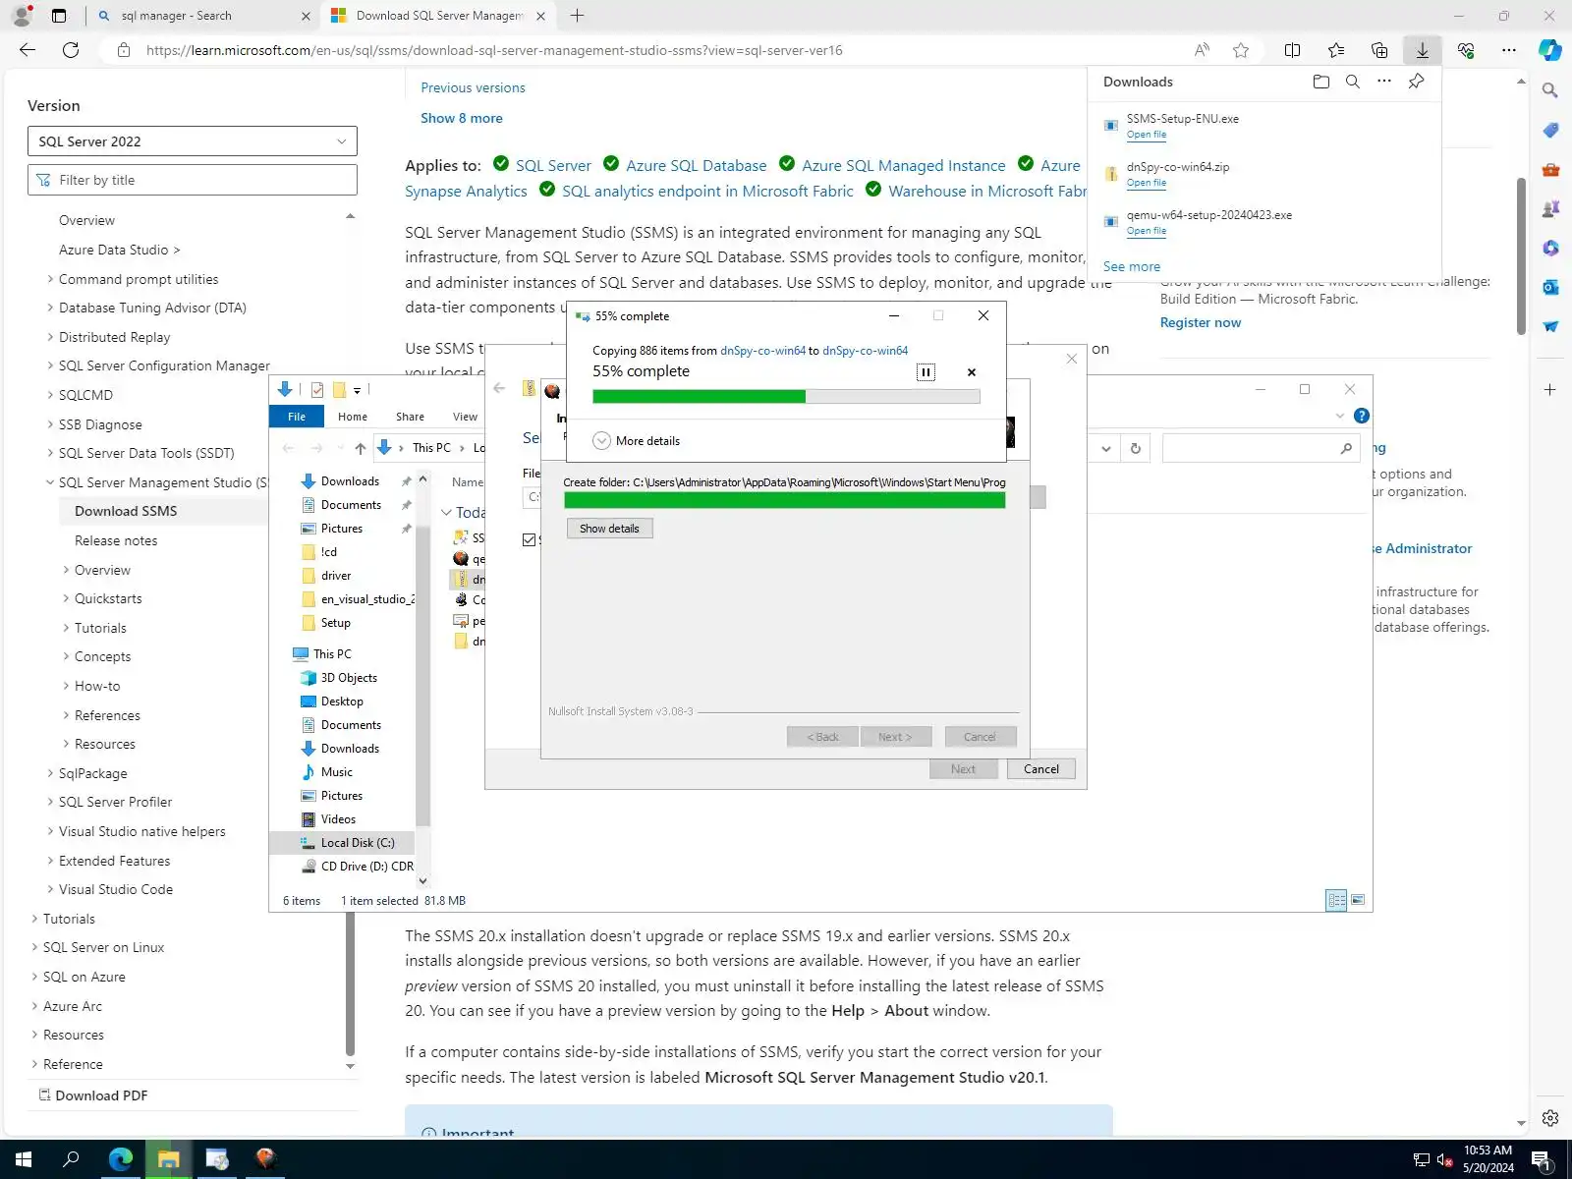Open the Explorer Home ribbon tab
Image resolution: width=1572 pixels, height=1179 pixels.
[353, 417]
